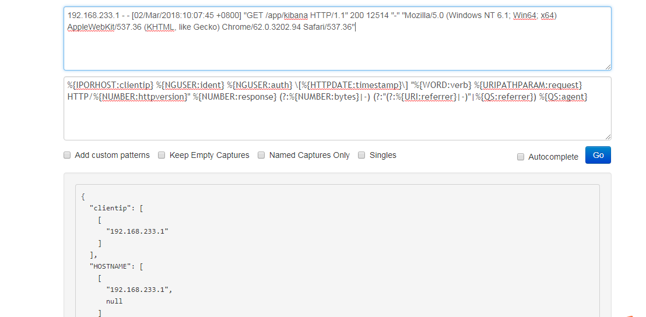Viewport: 646px width, 317px height.
Task: Click the Autocomplete label text
Action: 553,157
